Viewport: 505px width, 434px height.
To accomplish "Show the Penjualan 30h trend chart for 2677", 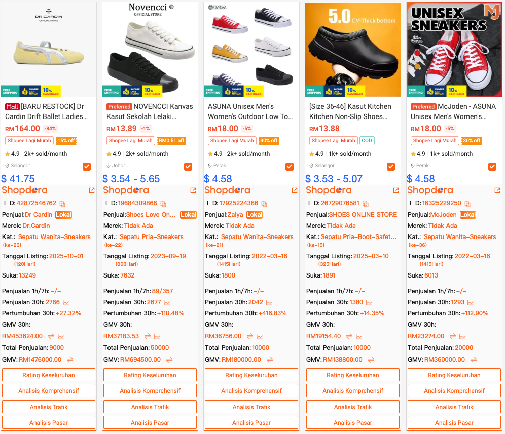I will [x=167, y=303].
